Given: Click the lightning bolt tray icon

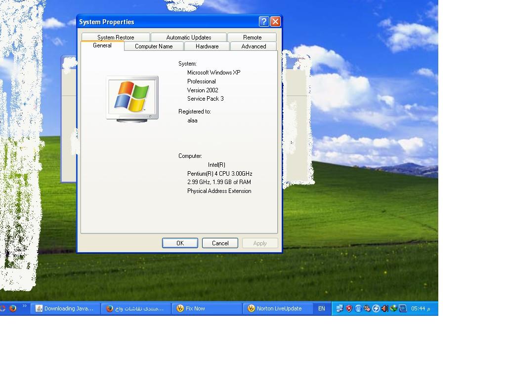Looking at the screenshot, I should 376,308.
